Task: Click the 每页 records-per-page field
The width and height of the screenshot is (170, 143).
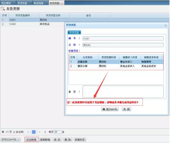Action: (58, 132)
